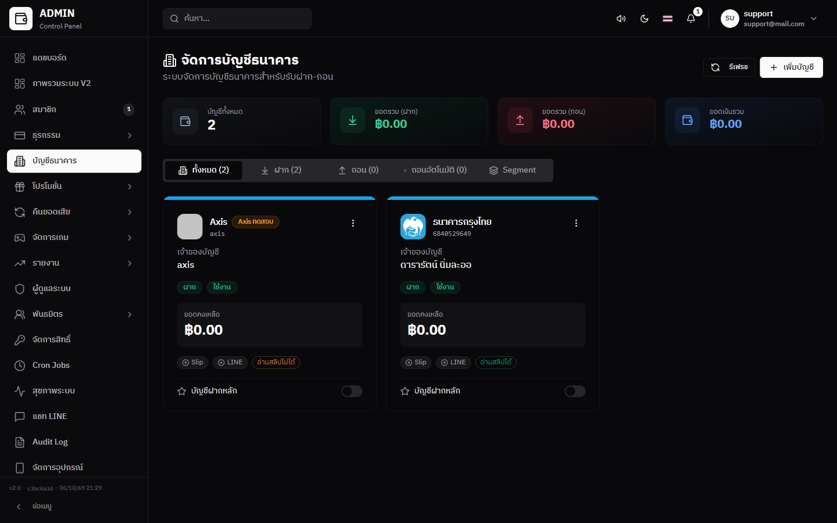The image size is (837, 523).
Task: Open language selector Thai flag icon
Action: pos(667,19)
